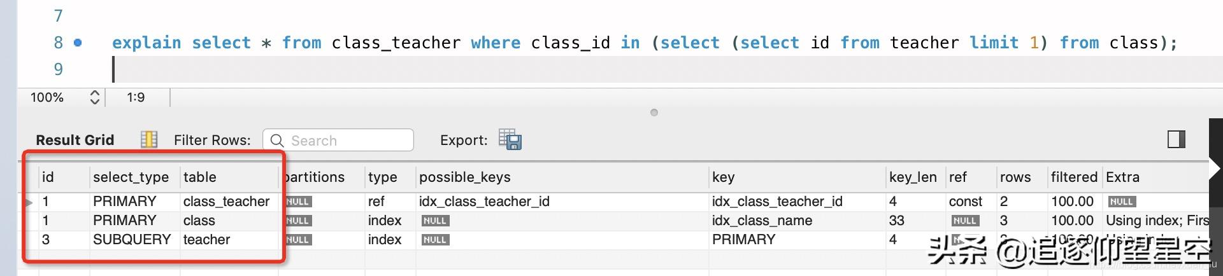Open the 100% zoom level stepper
1223x276 pixels.
(x=94, y=97)
